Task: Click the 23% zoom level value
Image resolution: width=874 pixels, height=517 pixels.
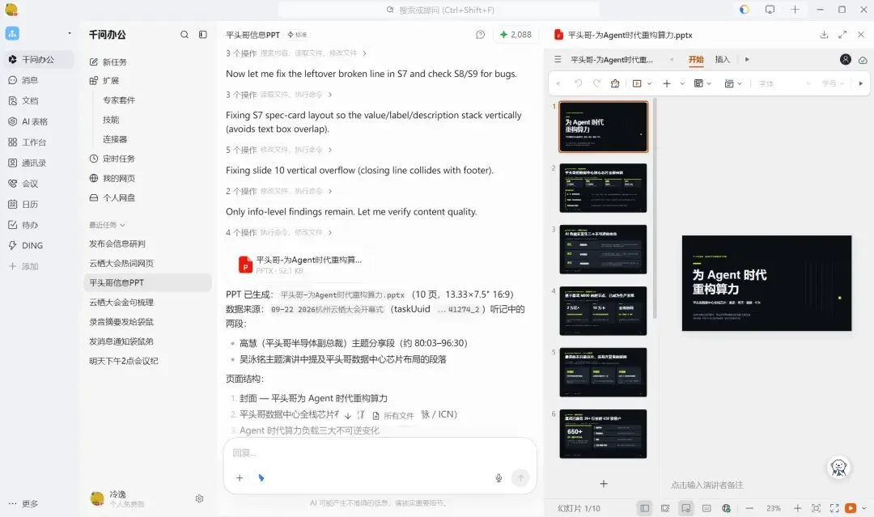Action: pos(773,508)
